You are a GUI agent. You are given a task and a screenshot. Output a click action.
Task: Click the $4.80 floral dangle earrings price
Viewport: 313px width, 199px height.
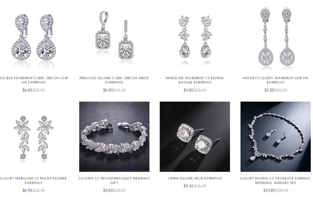point(188,90)
